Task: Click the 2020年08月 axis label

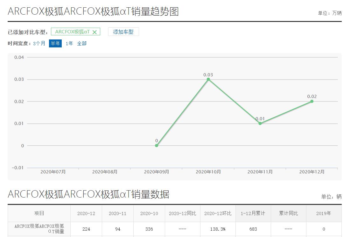Action: [x=105, y=172]
